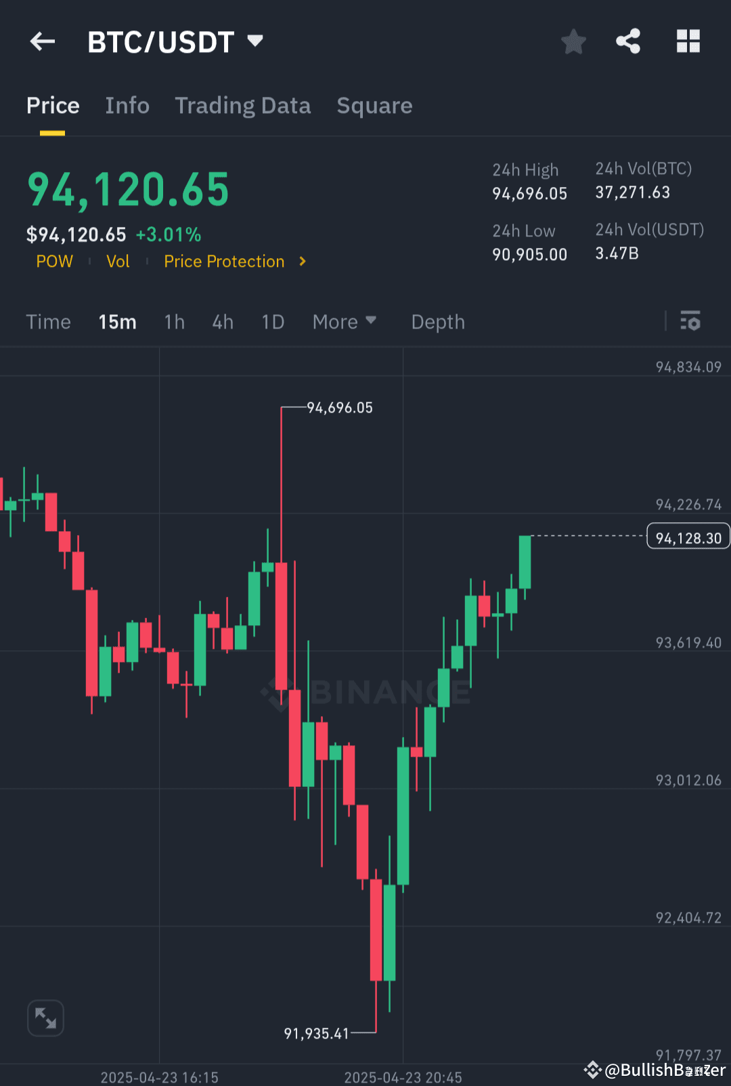This screenshot has height=1086, width=731.
Task: Open the Trading Data tab
Action: pos(243,106)
